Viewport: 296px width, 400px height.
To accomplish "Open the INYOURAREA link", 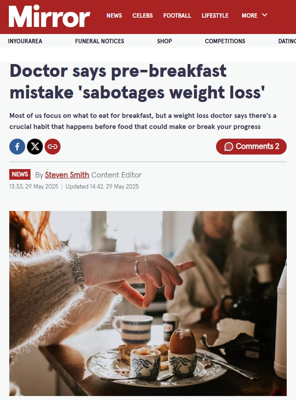I will click(25, 41).
